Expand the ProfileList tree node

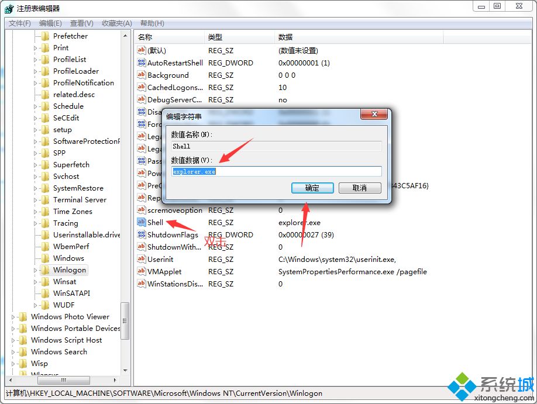point(35,60)
